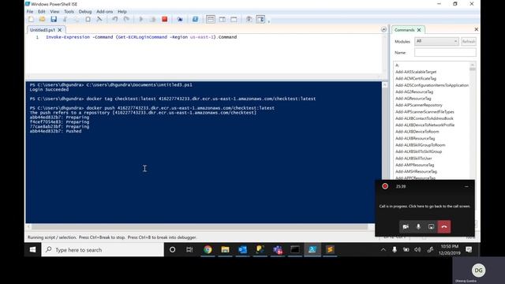Click the taskbar search box
This screenshot has height=284, width=505.
point(103,250)
